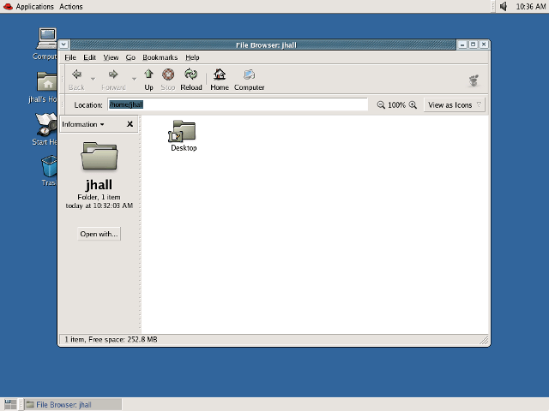
Task: Go to Home via toolbar icon
Action: pos(220,75)
